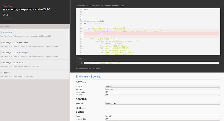Click the CREATE TABLE IF NOT EXISTS line
Screen dimensions: 224x121
coord(113,41)
